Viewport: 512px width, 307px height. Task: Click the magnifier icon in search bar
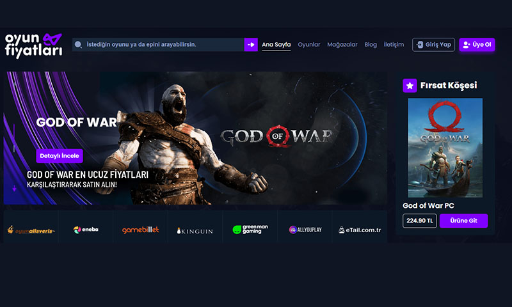tap(78, 44)
